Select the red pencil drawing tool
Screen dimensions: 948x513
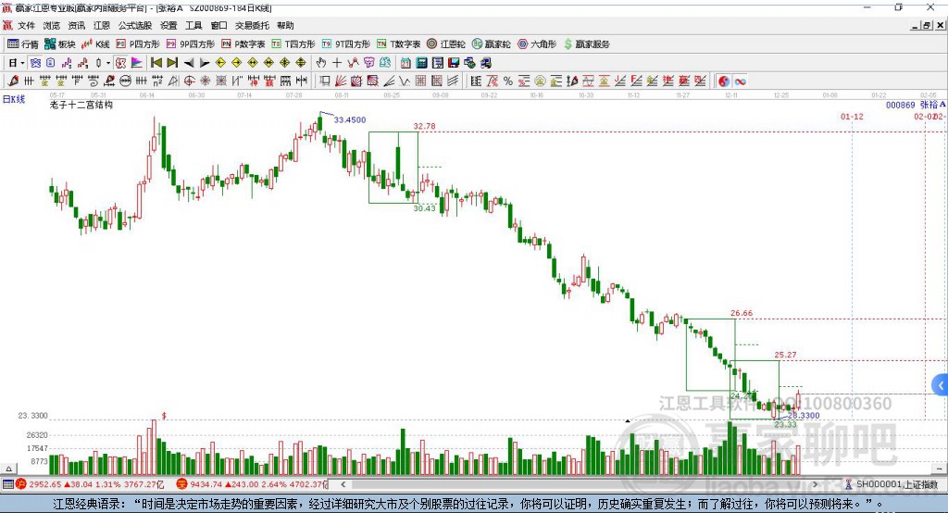[13, 81]
